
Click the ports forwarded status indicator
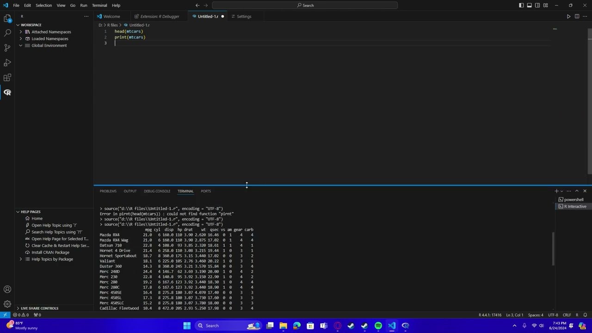[37, 315]
